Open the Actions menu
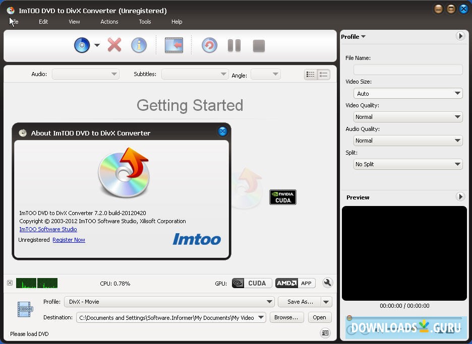472x344 pixels. click(x=109, y=22)
